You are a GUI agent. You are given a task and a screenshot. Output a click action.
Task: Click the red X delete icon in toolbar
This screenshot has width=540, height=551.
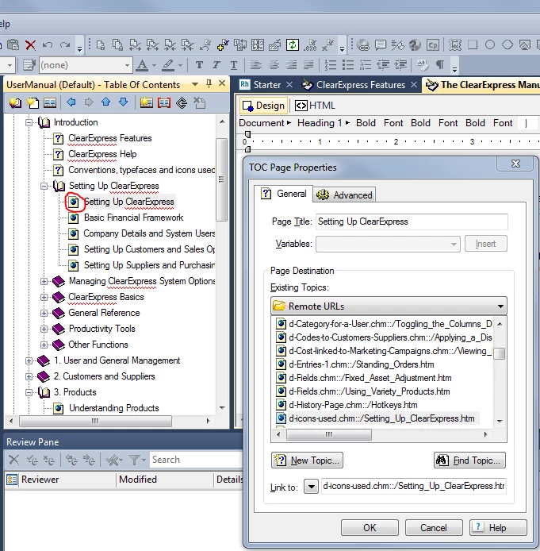(30, 45)
